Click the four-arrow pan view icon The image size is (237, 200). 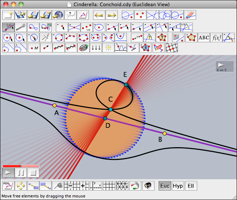21,186
